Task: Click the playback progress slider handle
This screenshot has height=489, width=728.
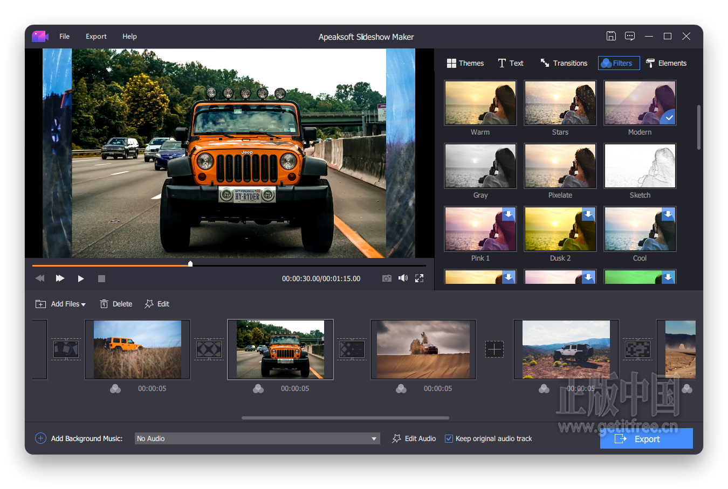Action: (190, 264)
